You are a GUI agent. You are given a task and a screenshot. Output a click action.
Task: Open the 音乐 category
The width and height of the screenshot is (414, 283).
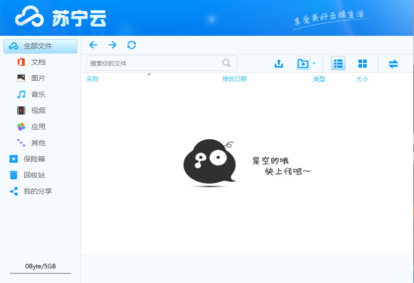pos(38,94)
